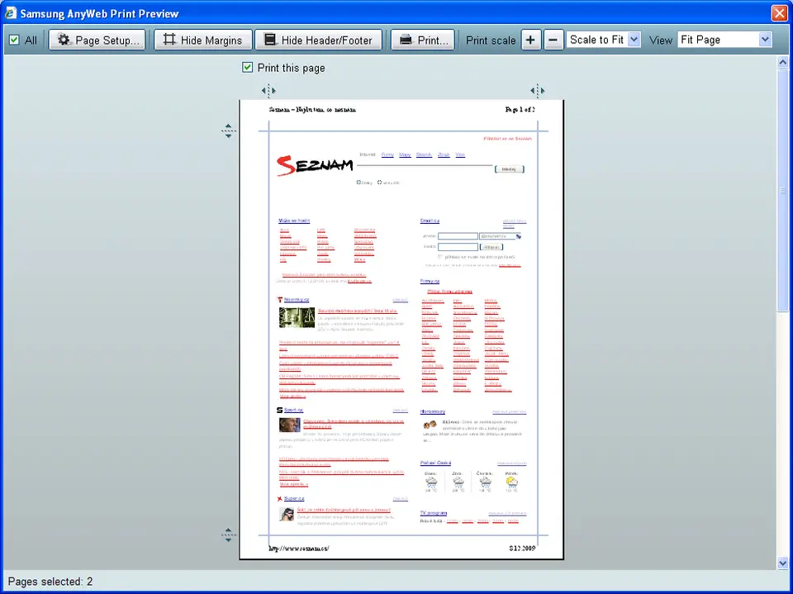Grab the top-left margin handle above page
Viewport: 793px width, 594px height.
[268, 90]
